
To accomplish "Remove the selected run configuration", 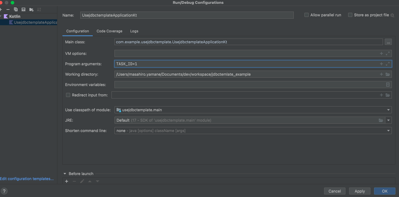I will (8, 9).
